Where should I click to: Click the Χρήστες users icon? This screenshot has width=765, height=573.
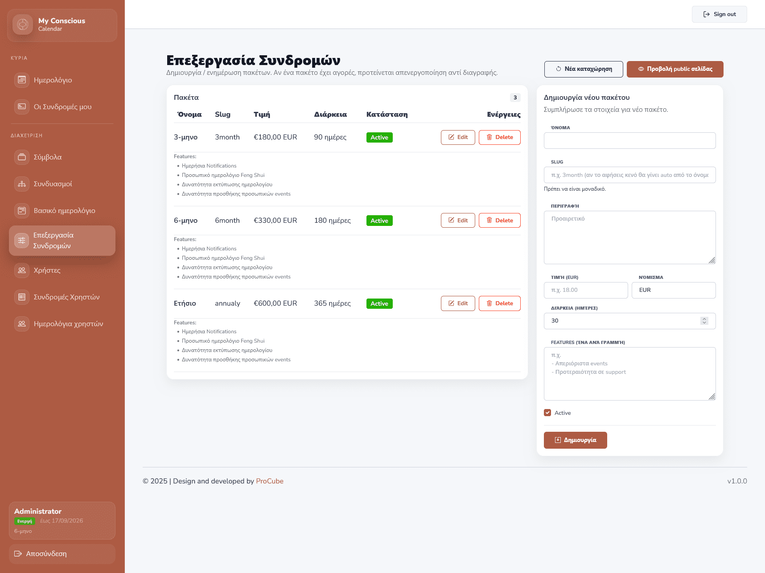tap(22, 270)
